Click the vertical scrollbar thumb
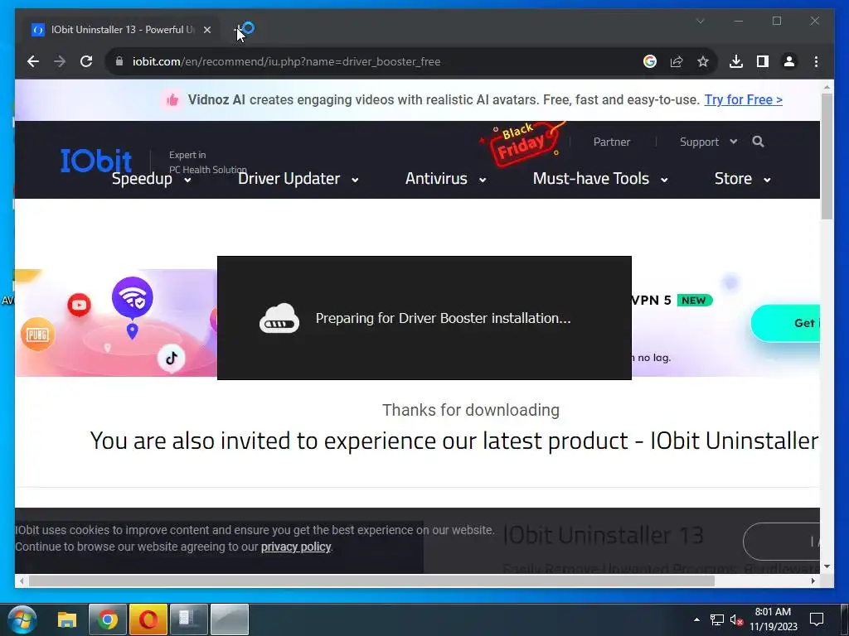Viewport: 849px width, 636px height. pyautogui.click(x=827, y=157)
